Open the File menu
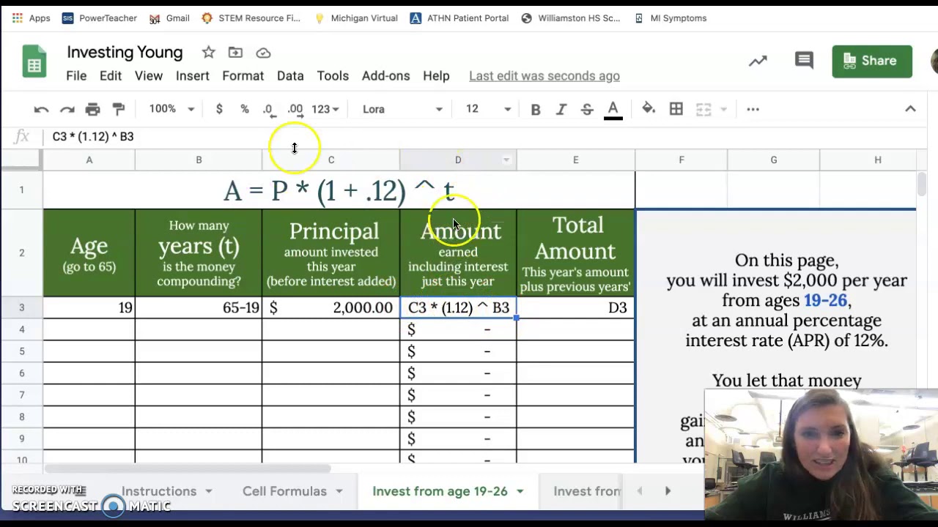 click(x=76, y=76)
